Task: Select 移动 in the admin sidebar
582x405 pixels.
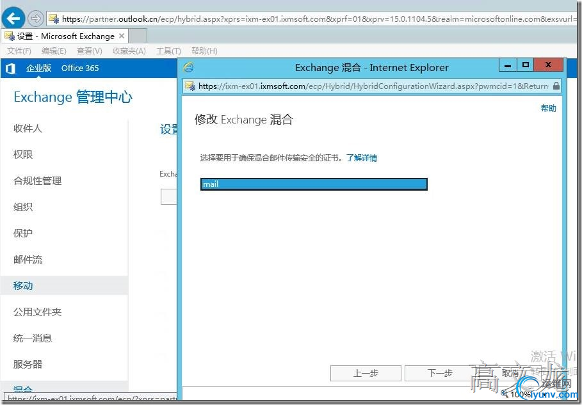Action: [x=64, y=285]
